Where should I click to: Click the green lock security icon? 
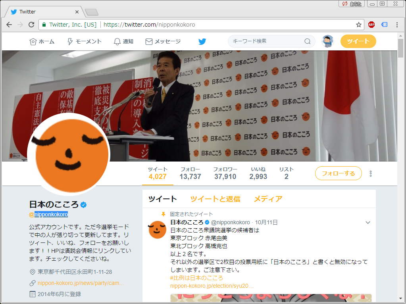pos(44,25)
